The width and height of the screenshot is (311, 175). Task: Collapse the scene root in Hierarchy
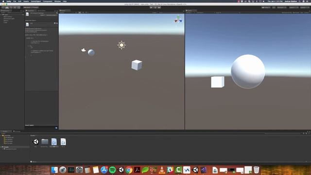click(x=1, y=15)
